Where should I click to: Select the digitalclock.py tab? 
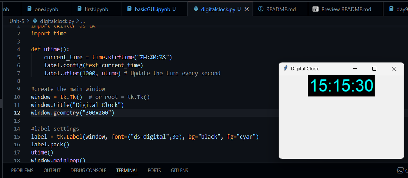click(x=219, y=9)
